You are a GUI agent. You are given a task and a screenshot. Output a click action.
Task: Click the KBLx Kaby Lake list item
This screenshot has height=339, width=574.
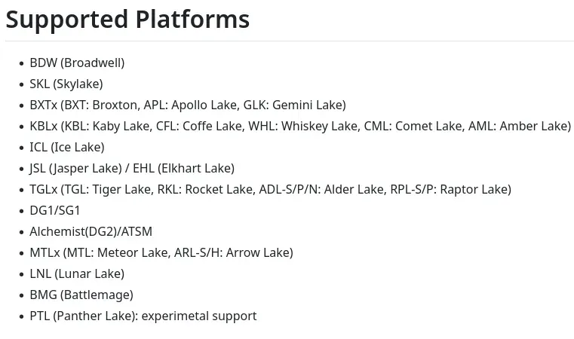(x=300, y=126)
